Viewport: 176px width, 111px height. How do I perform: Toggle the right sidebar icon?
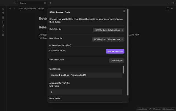point(173,3)
